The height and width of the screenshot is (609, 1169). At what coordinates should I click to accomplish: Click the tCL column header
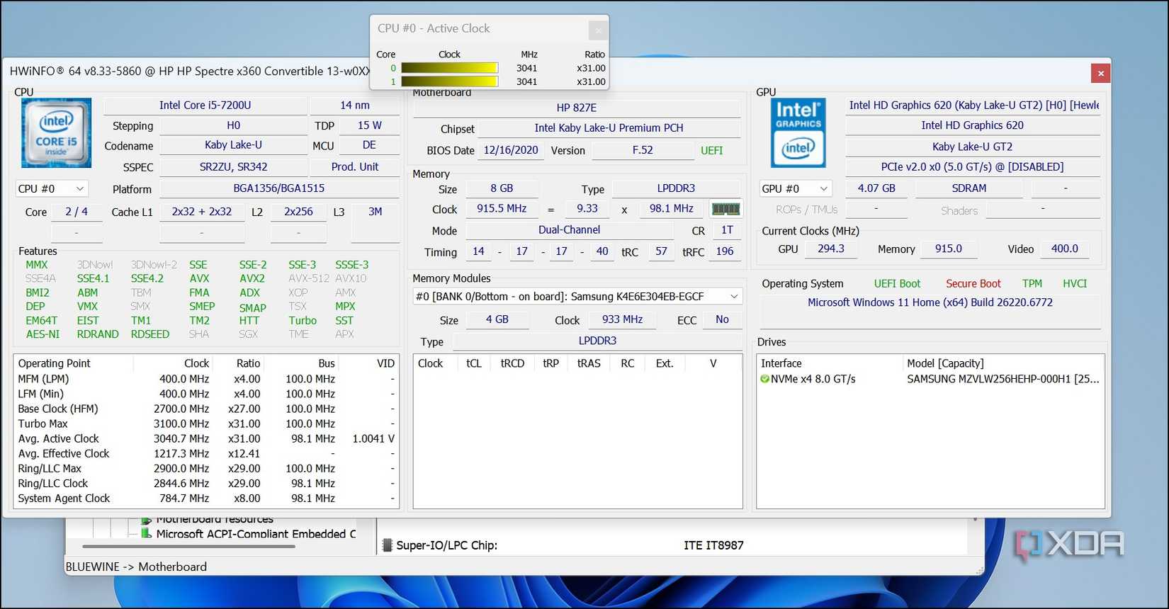474,363
